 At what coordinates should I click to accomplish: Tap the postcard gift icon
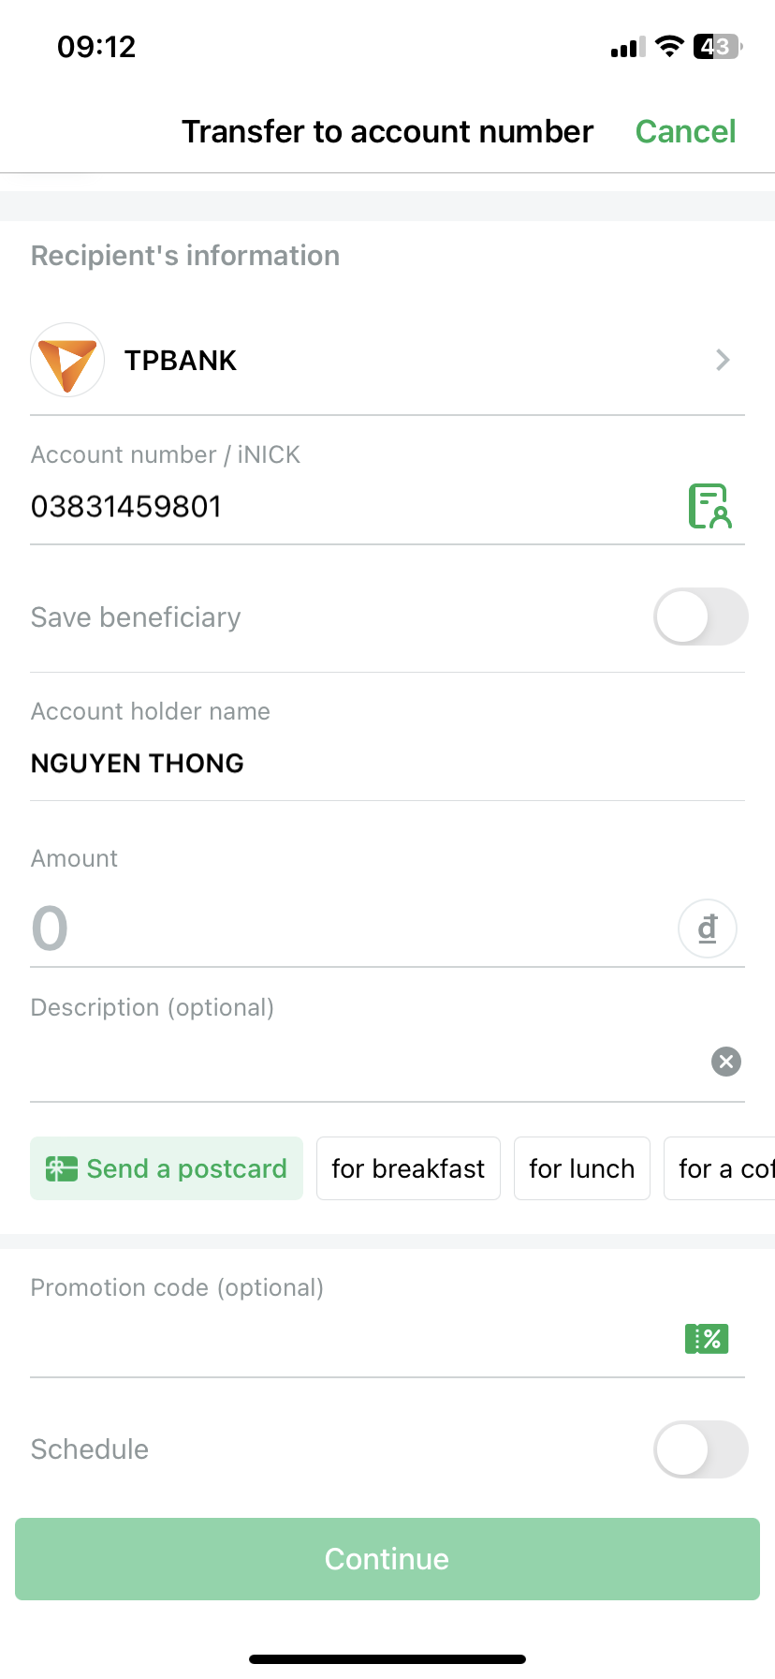click(x=62, y=1169)
